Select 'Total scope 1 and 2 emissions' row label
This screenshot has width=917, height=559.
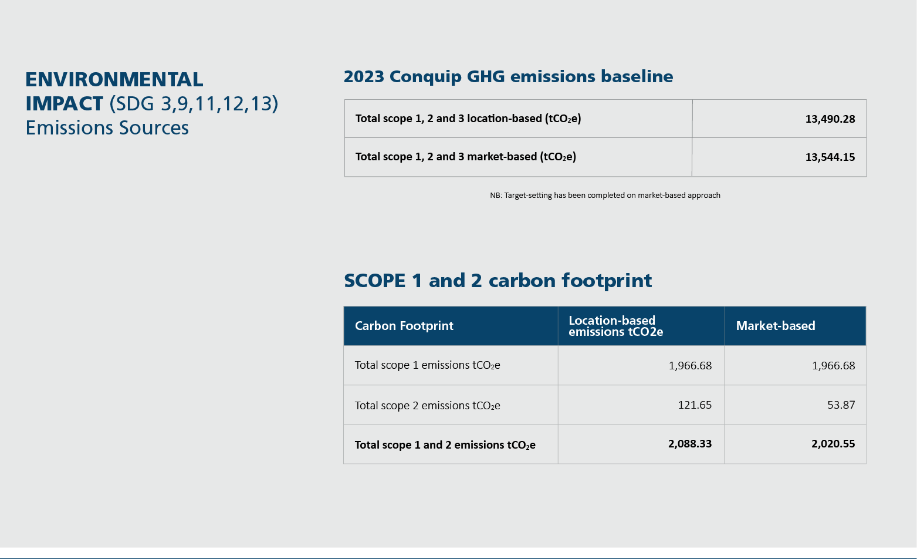click(x=445, y=445)
